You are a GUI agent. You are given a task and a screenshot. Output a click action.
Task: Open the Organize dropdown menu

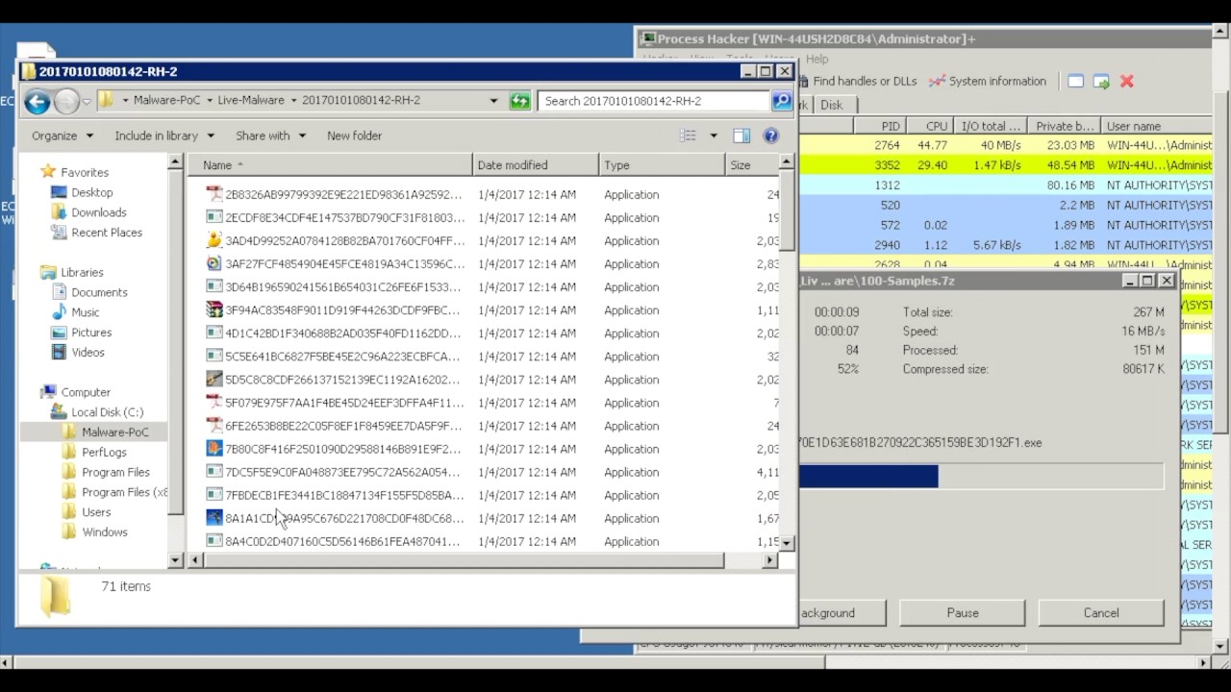point(63,136)
